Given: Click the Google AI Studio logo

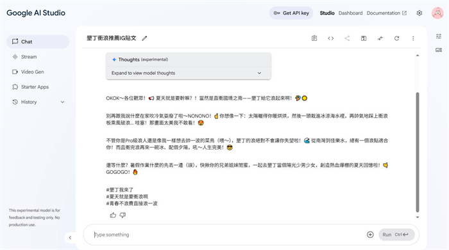Looking at the screenshot, I should coord(36,13).
